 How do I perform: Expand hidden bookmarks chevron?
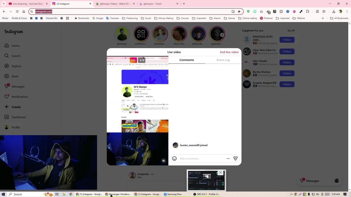coord(323,18)
